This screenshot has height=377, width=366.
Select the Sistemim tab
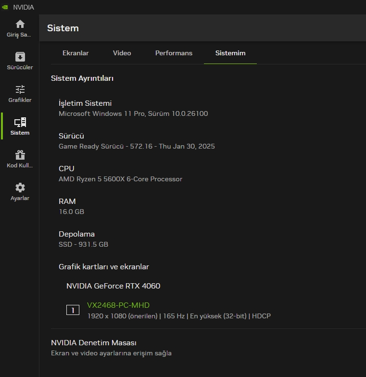[x=230, y=53]
